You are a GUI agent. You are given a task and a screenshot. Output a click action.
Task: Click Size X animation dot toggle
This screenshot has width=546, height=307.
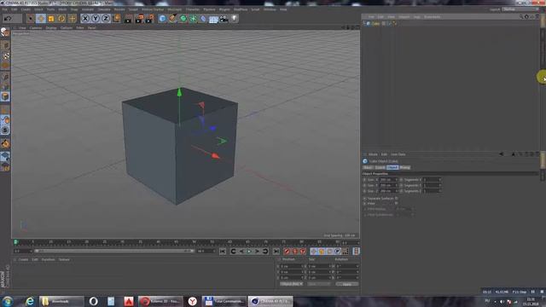pyautogui.click(x=364, y=180)
